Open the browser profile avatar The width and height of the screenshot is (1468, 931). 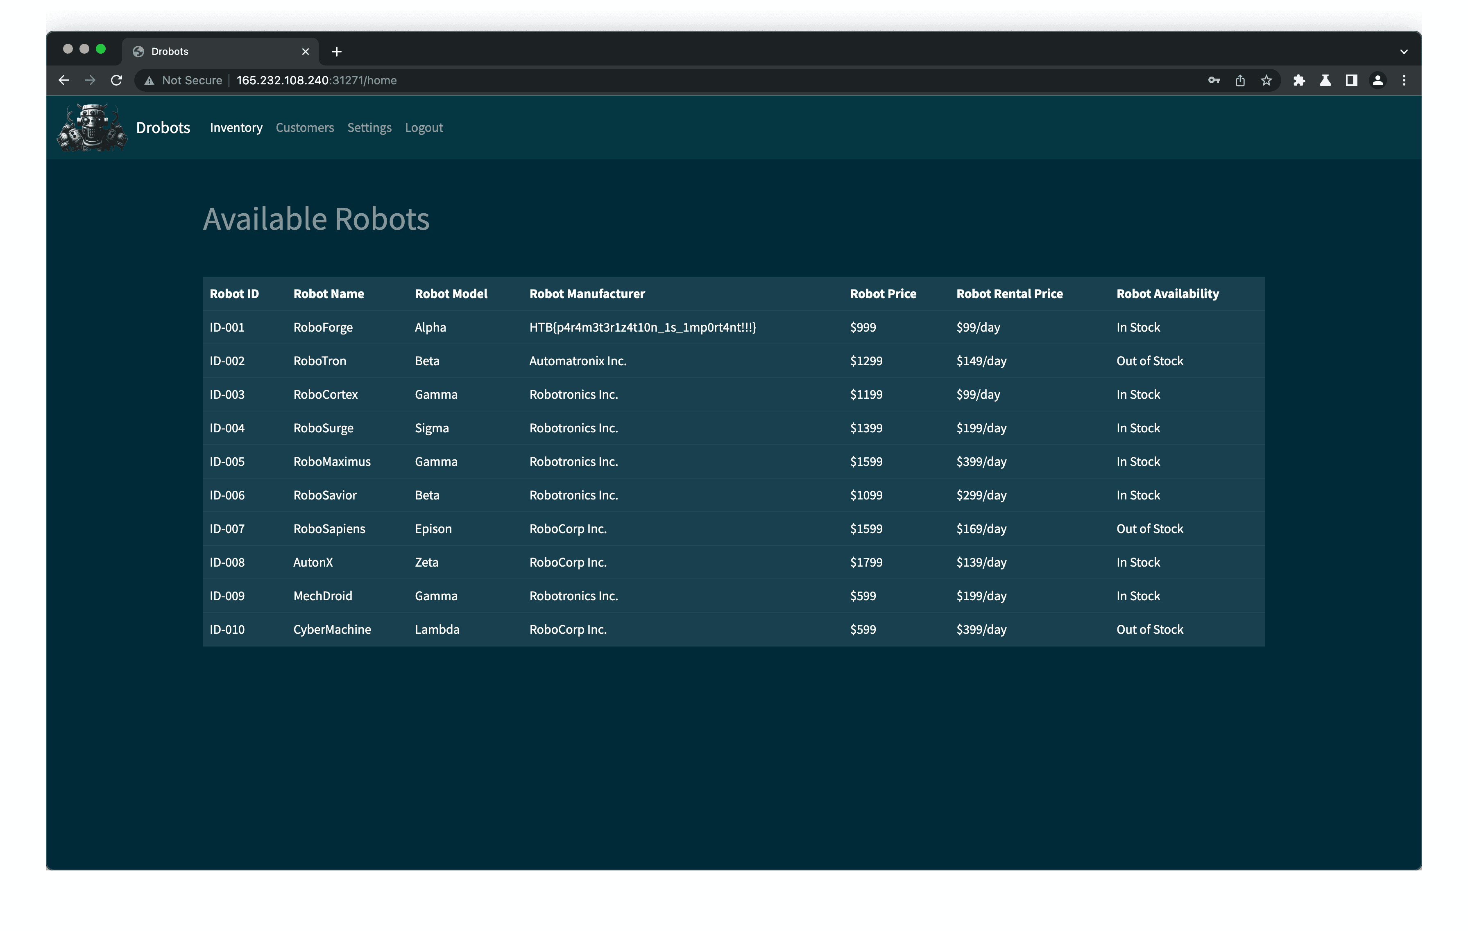tap(1378, 80)
